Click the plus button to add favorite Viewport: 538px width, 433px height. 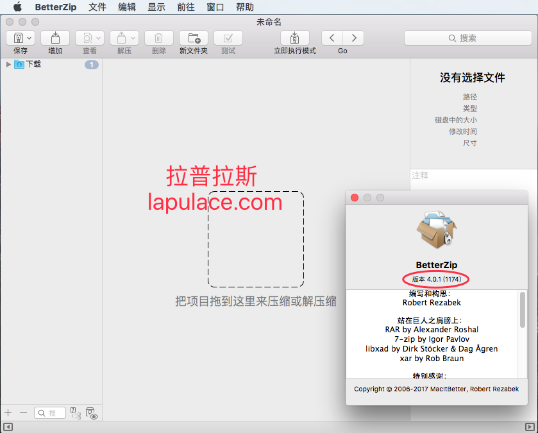8,412
